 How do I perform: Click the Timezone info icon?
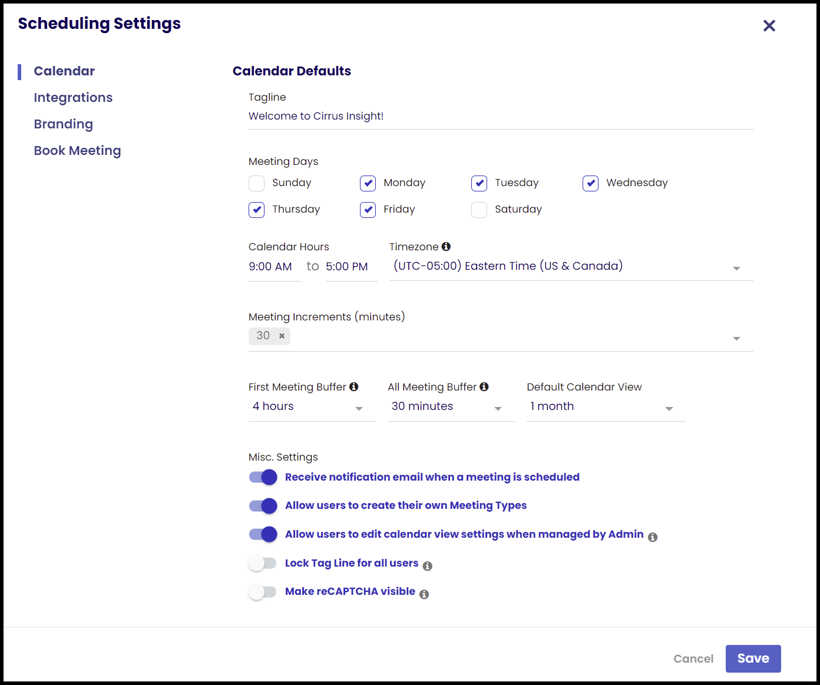click(x=446, y=246)
